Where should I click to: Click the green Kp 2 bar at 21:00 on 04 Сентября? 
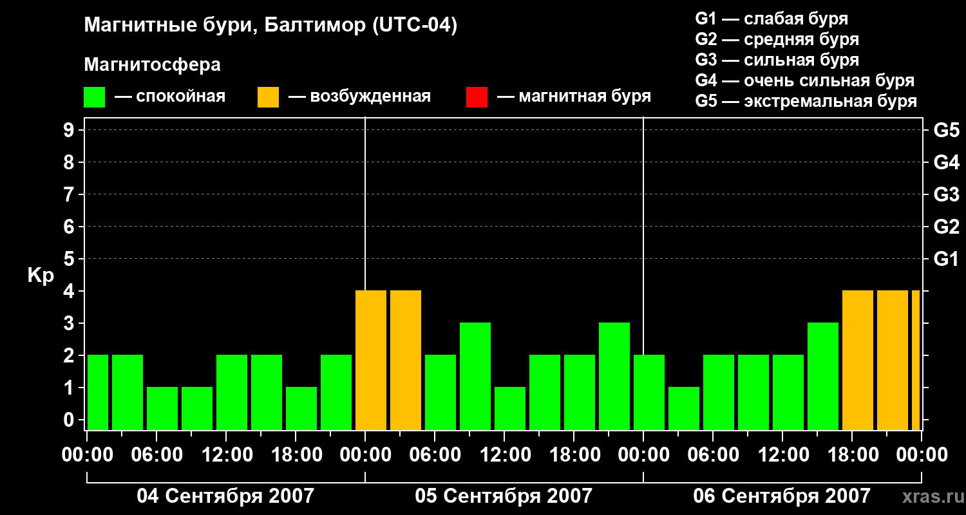pyautogui.click(x=336, y=392)
